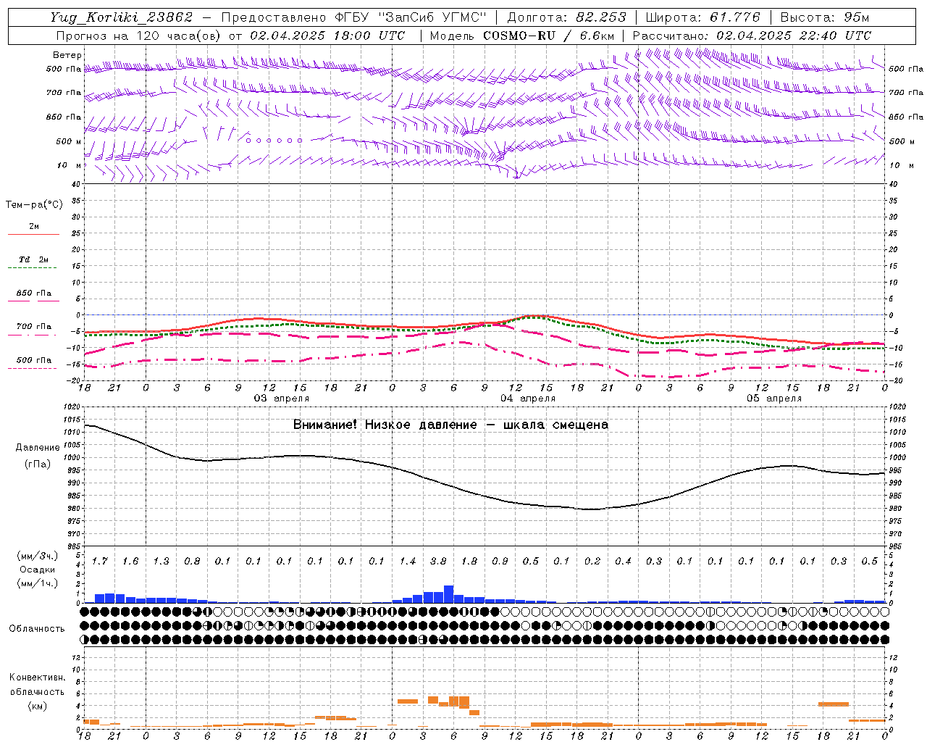Click the Td 2м dew point legend entry

click(x=34, y=259)
